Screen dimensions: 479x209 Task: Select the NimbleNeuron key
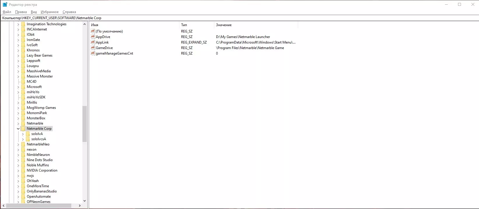[38, 155]
